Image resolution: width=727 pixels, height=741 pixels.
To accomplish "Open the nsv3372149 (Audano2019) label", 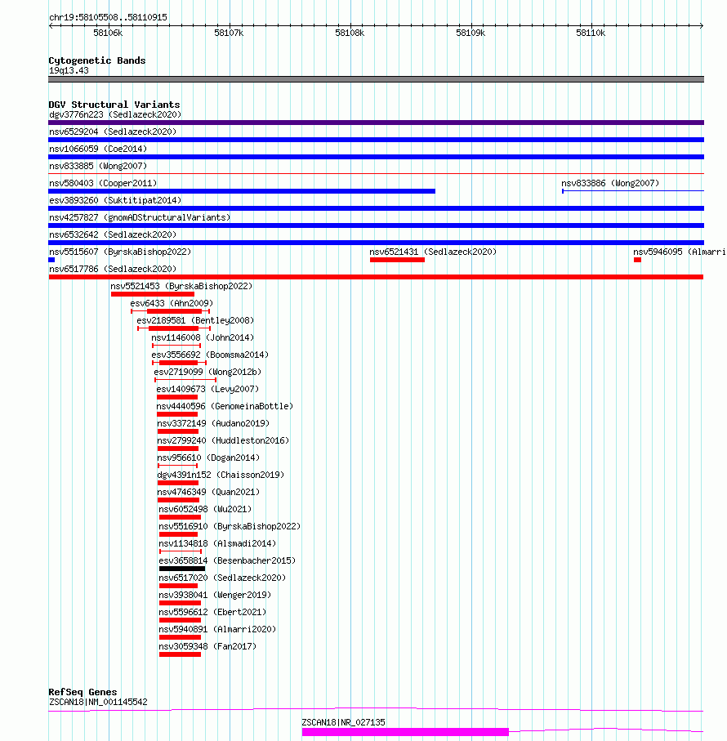I will [x=213, y=423].
